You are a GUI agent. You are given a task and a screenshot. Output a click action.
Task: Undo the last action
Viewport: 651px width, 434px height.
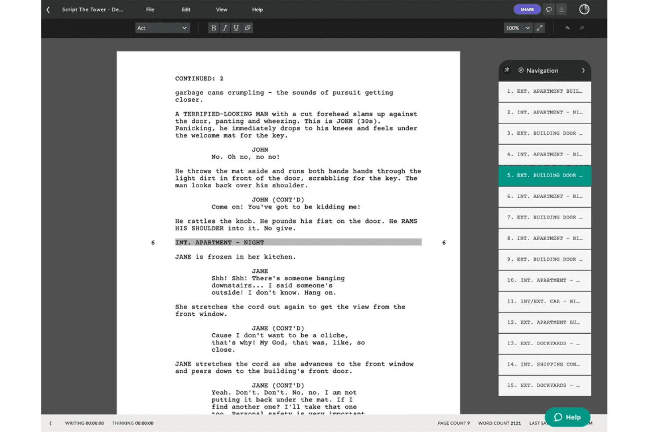pos(567,28)
